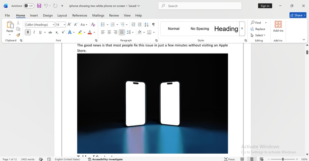Viewport: 309px width, 161px height.
Task: Click the Share button
Action: tap(298, 15)
